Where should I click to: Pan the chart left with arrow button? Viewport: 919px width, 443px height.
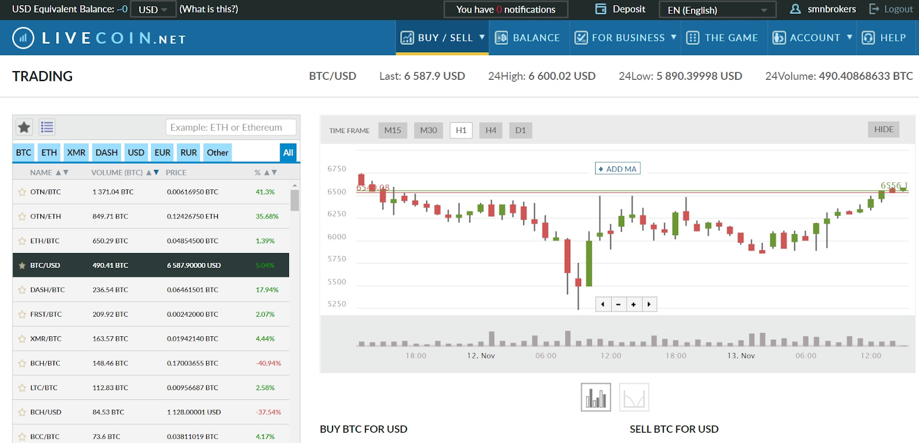(x=603, y=304)
